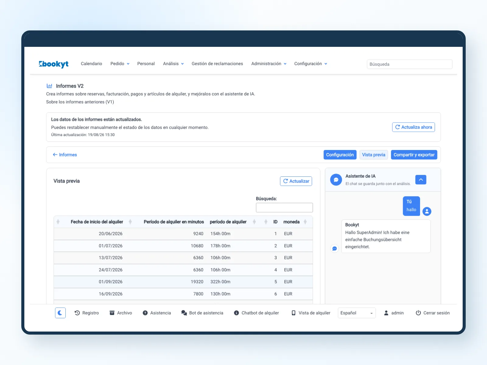Screen dimensions: 487x365
Task: Click Cerrar sesión power icon
Action: (x=418, y=313)
